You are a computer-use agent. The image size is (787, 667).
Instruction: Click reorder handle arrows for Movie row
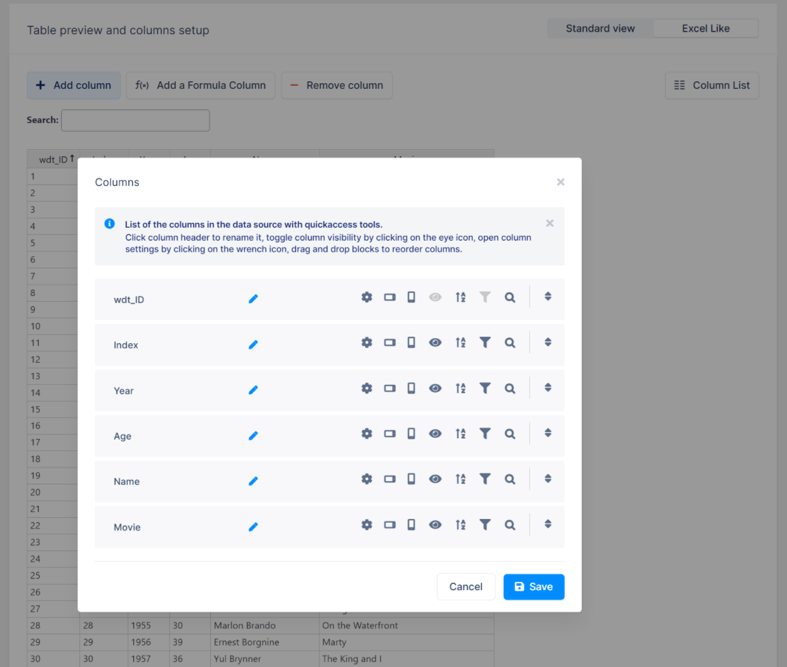pyautogui.click(x=548, y=524)
